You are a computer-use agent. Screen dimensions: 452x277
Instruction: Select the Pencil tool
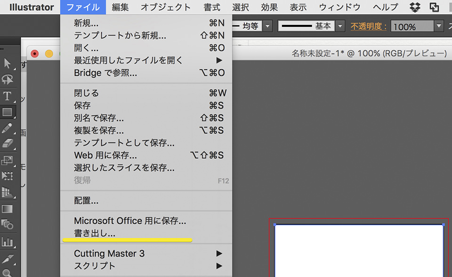pyautogui.click(x=7, y=128)
